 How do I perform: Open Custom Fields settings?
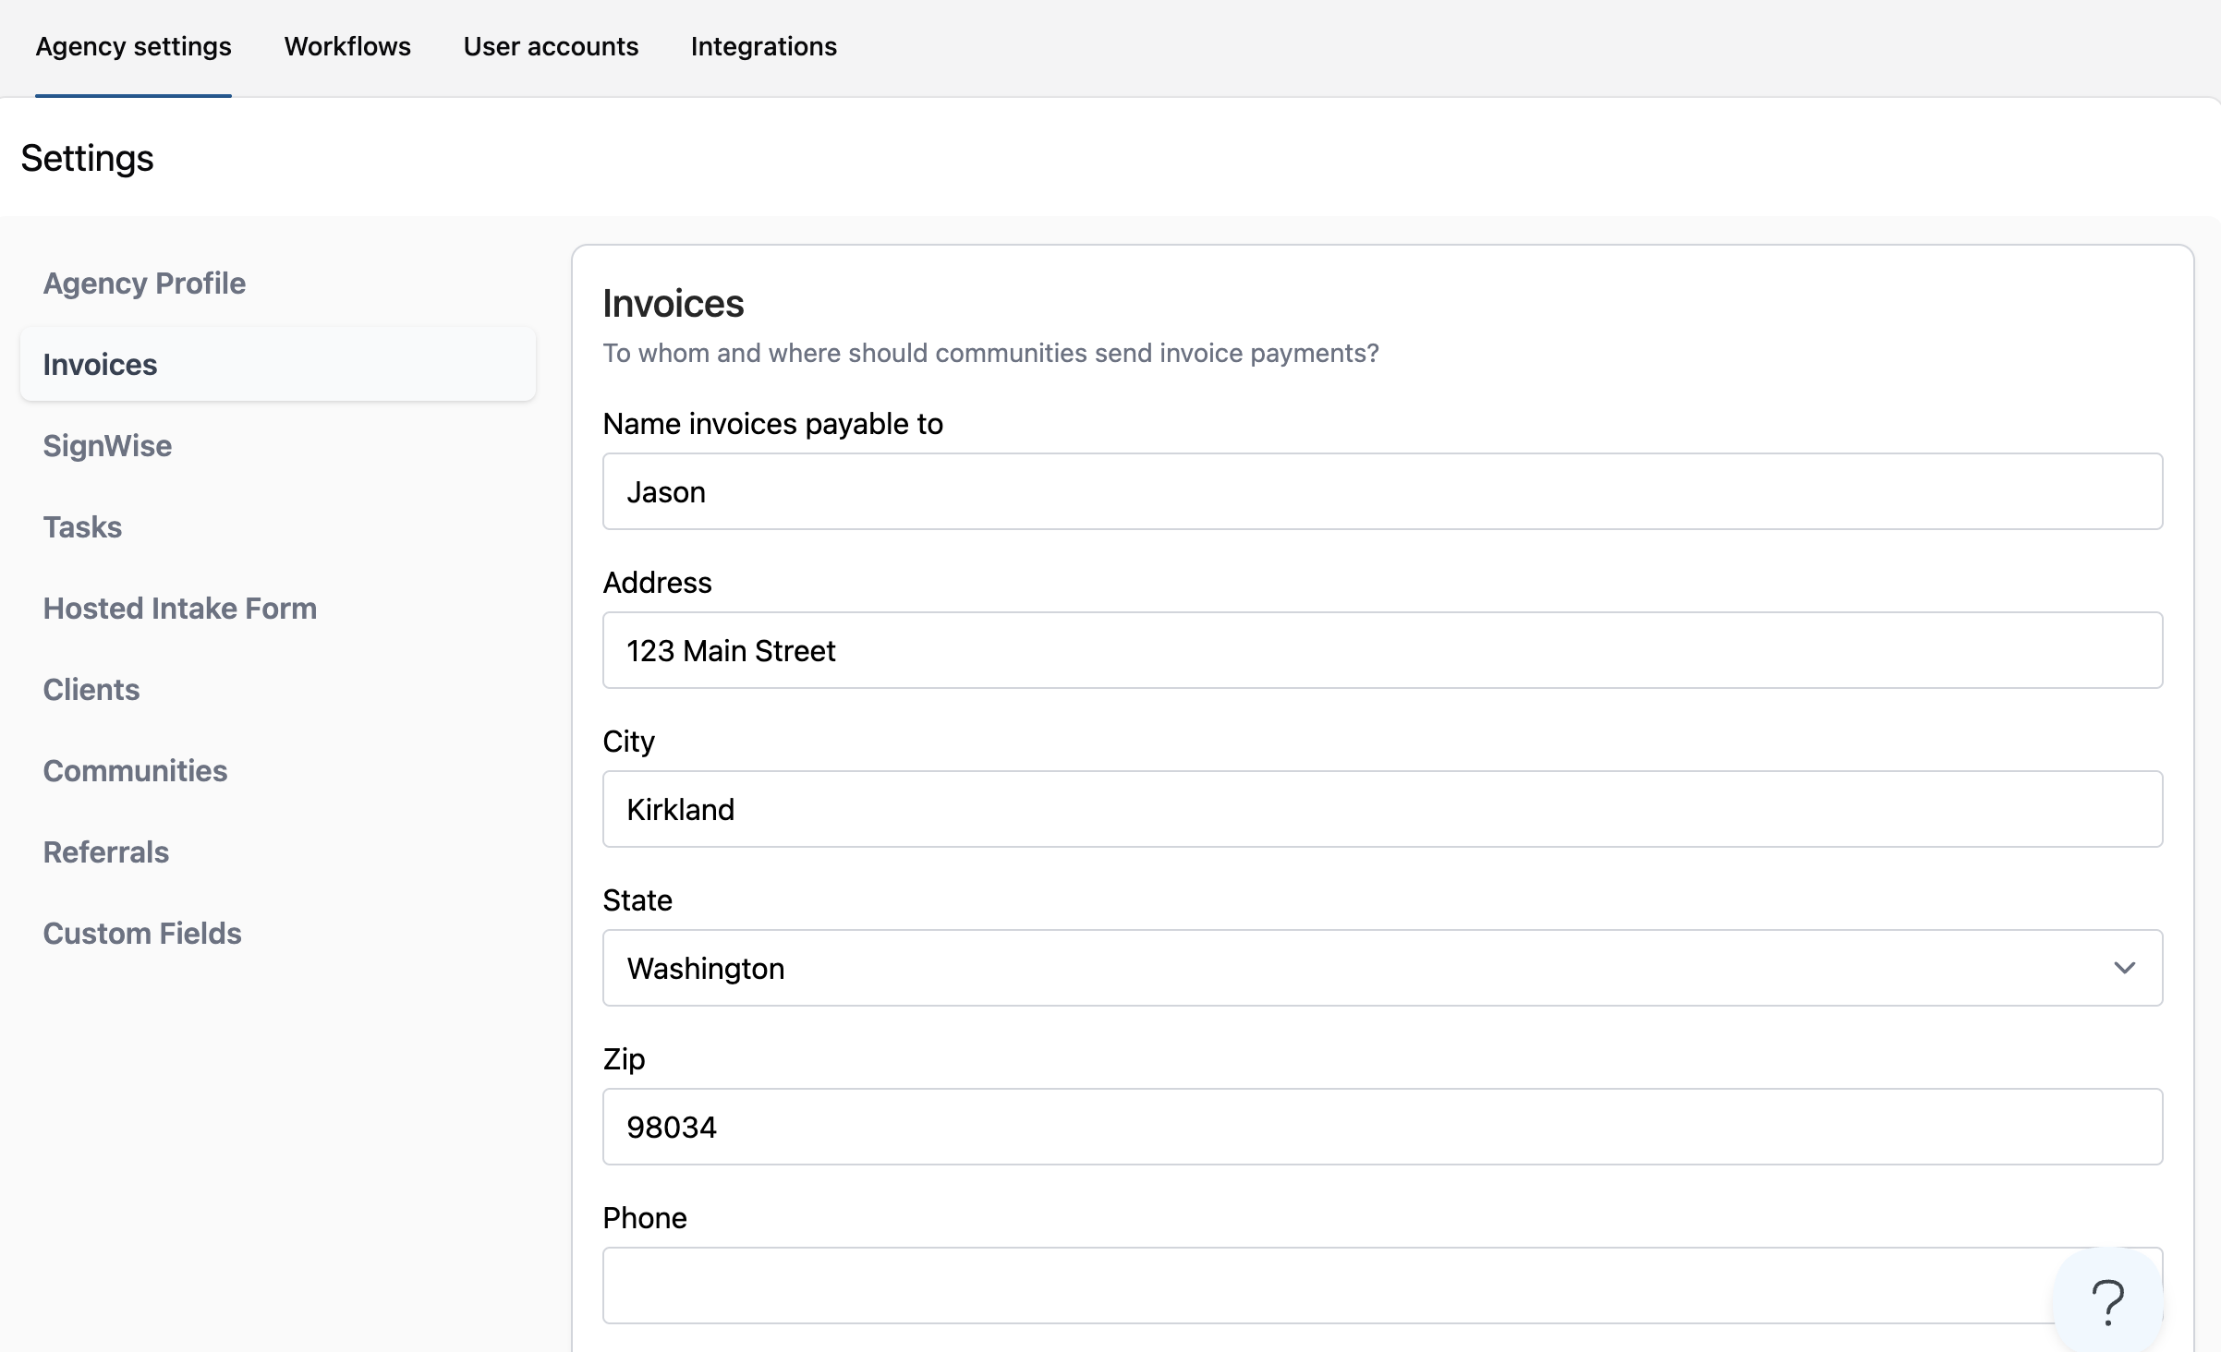point(142,934)
